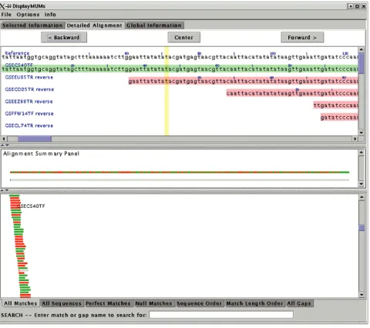Viewport: 370px width, 328px height.
Task: Click Alignment Summary Panel scroll down arrow
Action: click(x=362, y=184)
